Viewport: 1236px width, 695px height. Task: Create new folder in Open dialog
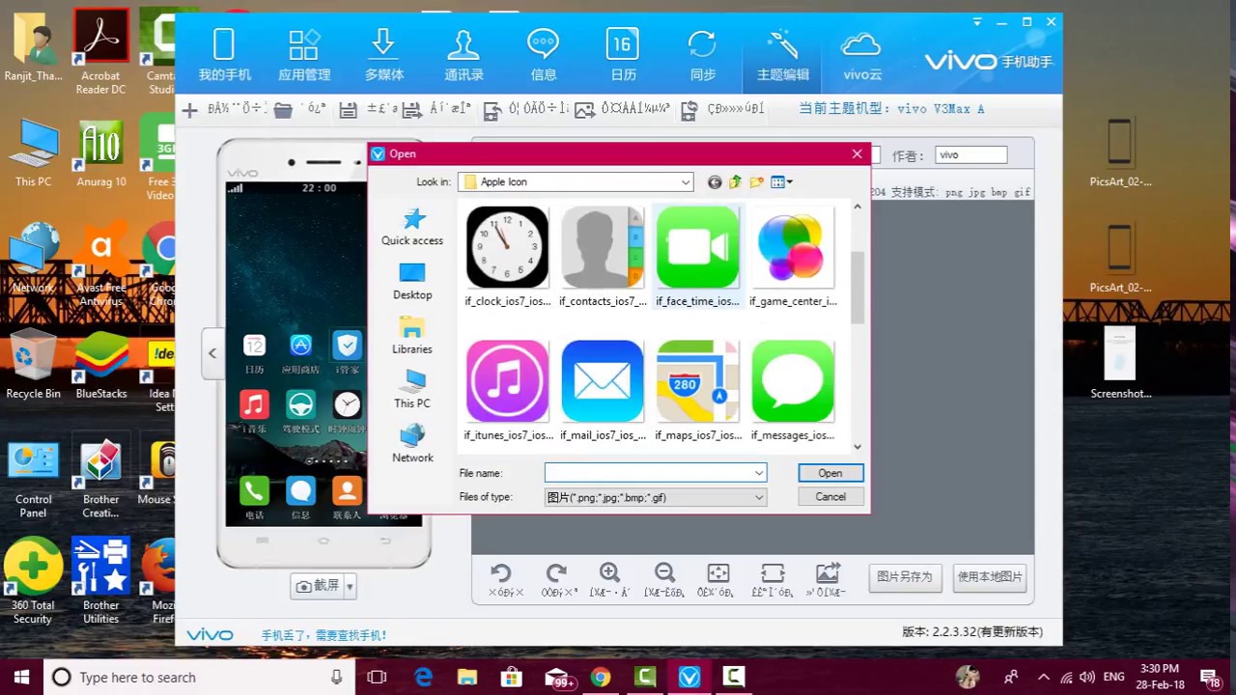tap(756, 181)
